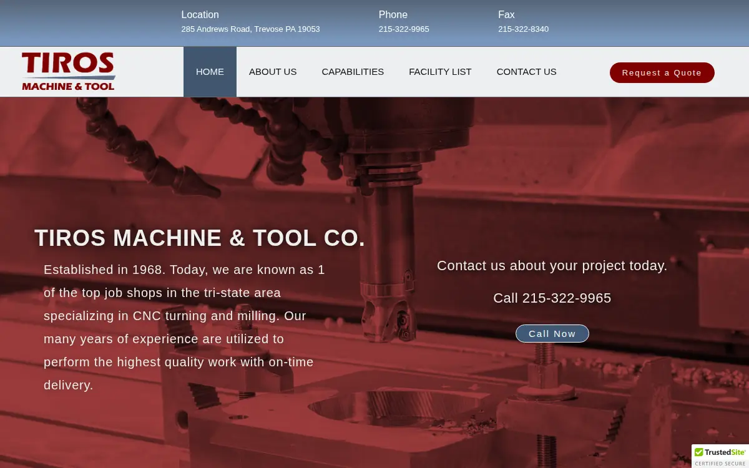Viewport: 749px width, 468px height.
Task: Click the TrustedSite certified secure badge
Action: [x=720, y=456]
